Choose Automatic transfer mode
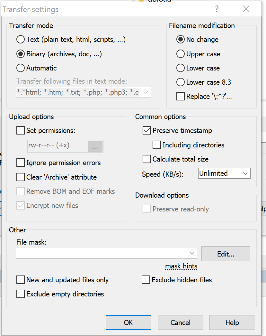 pos(21,68)
